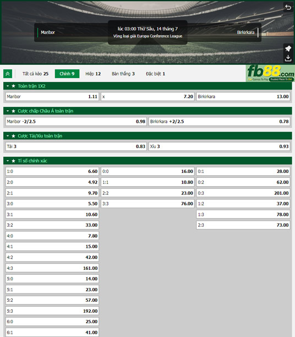This screenshot has height=337, width=295.
Task: Pick correct score 4:0 at 7.80
Action: coord(52,236)
